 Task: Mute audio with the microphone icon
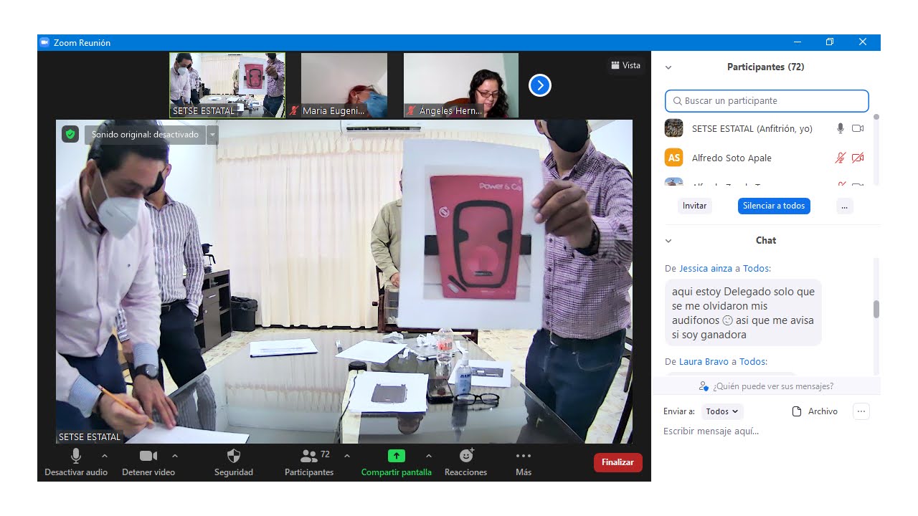(x=76, y=456)
